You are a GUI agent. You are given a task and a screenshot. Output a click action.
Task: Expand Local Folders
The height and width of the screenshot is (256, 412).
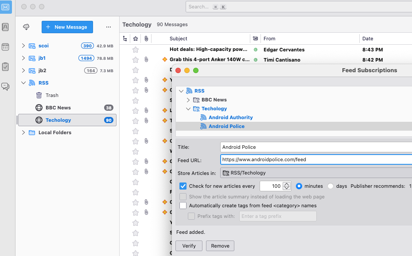[23, 132]
